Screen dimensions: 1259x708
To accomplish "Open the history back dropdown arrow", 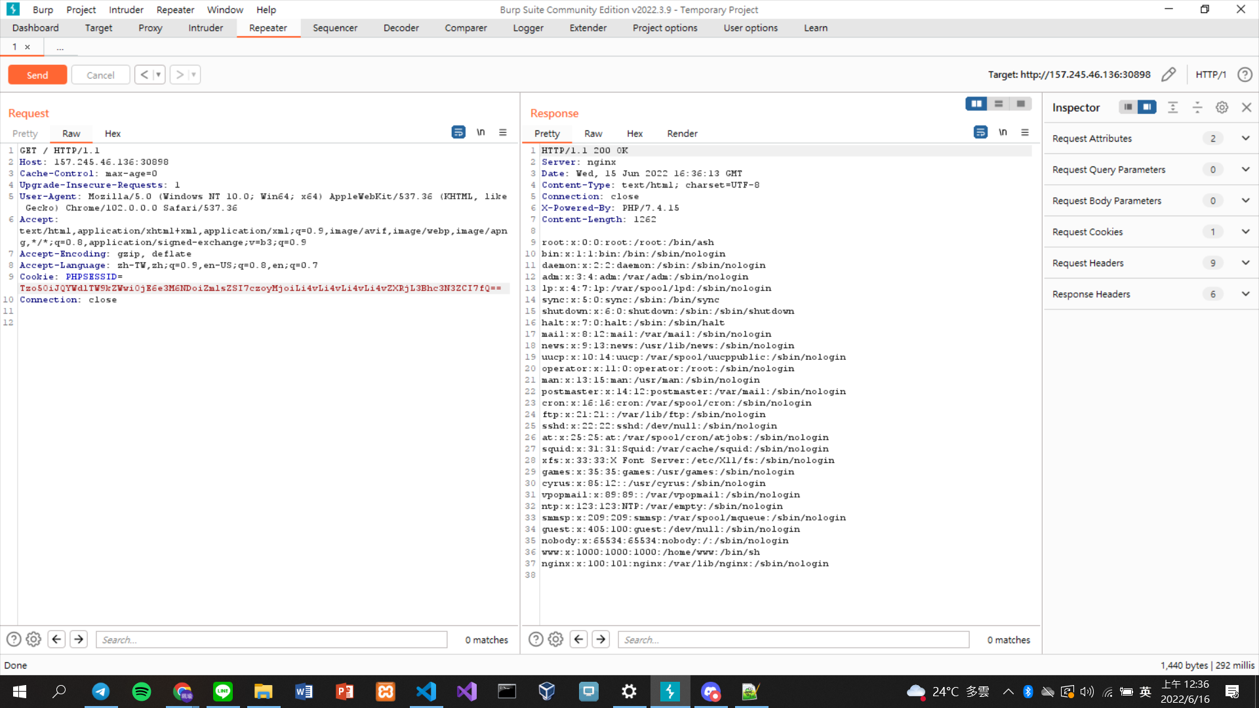I will pyautogui.click(x=158, y=75).
